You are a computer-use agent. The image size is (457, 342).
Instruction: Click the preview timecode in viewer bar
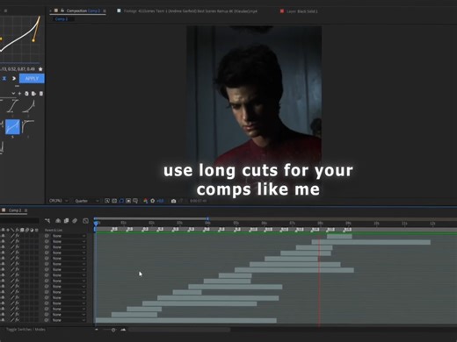[x=199, y=201]
